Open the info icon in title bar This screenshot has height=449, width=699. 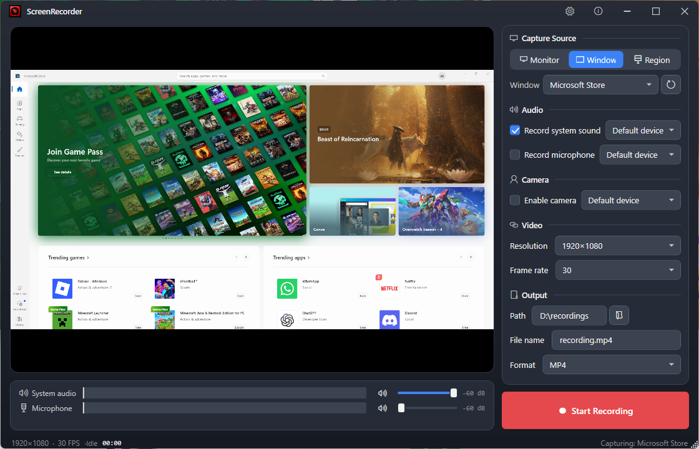click(599, 12)
